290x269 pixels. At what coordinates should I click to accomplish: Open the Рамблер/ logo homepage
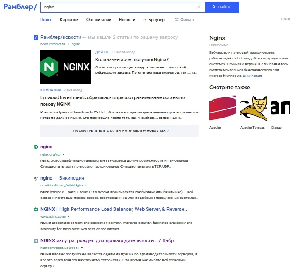(x=20, y=7)
